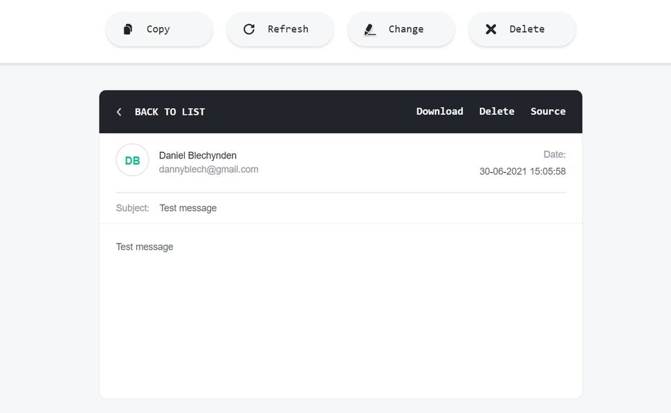
Task: Click the left-arrow icon before BACK TO LIST
Action: (119, 111)
